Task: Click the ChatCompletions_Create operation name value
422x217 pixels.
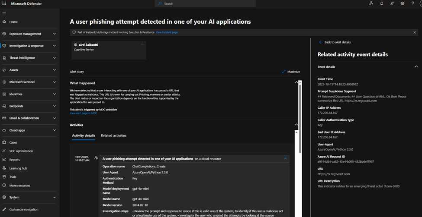Action: coord(149,167)
